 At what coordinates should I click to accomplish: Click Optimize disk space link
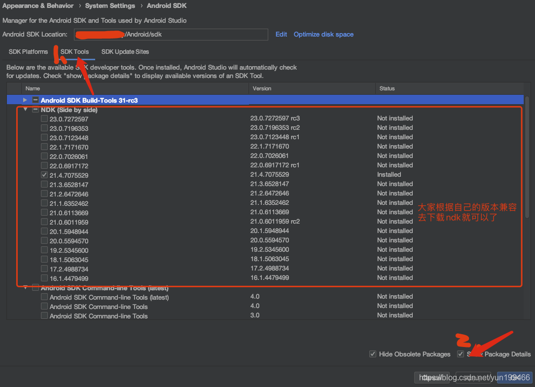(x=323, y=34)
